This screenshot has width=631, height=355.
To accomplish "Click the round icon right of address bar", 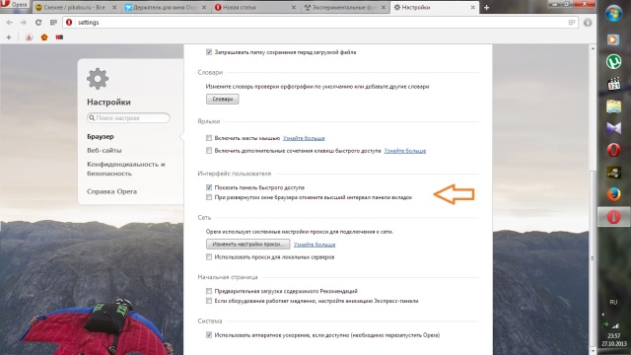I will [x=588, y=23].
